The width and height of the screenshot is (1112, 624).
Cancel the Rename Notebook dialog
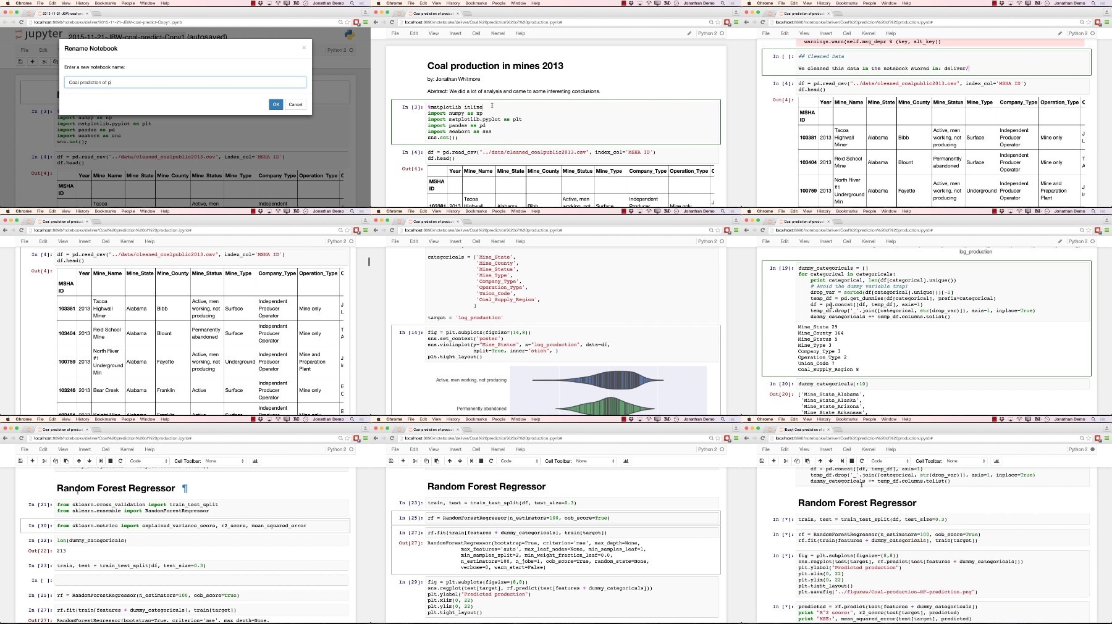point(295,104)
